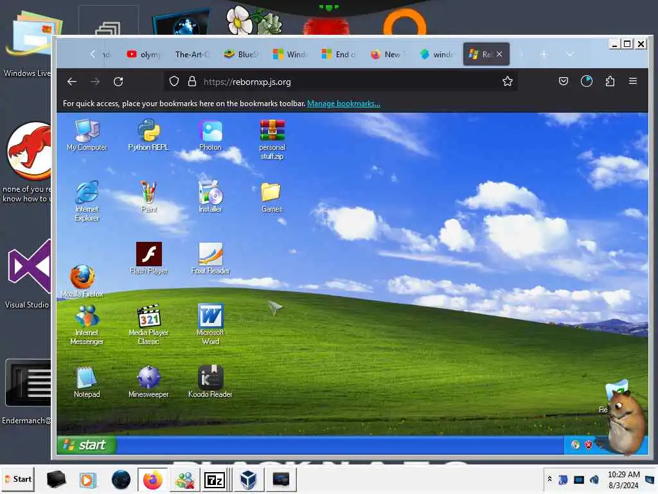Viewport: 658px width, 494px height.
Task: Switch to the End o tab
Action: pos(339,54)
